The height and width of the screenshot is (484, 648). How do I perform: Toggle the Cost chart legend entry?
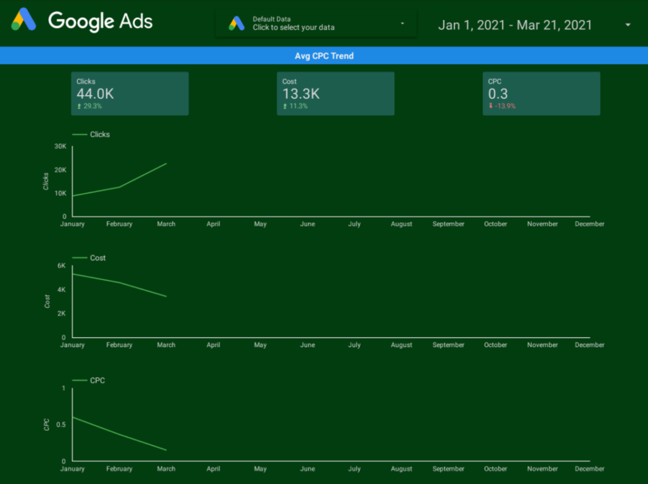coord(89,258)
